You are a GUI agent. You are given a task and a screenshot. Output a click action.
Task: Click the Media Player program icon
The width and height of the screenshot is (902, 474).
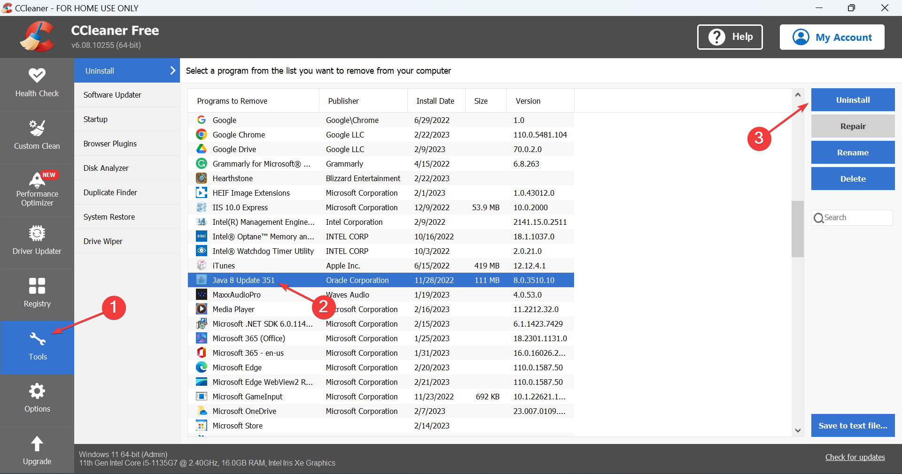click(202, 309)
